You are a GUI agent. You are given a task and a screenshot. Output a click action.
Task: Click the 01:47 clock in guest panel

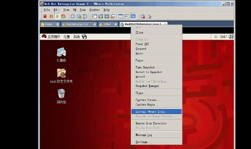(x=223, y=37)
